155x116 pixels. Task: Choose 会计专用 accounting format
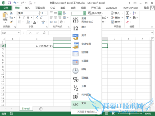pos(86,45)
